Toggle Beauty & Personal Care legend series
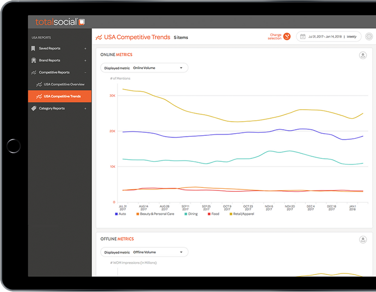 pyautogui.click(x=155, y=214)
